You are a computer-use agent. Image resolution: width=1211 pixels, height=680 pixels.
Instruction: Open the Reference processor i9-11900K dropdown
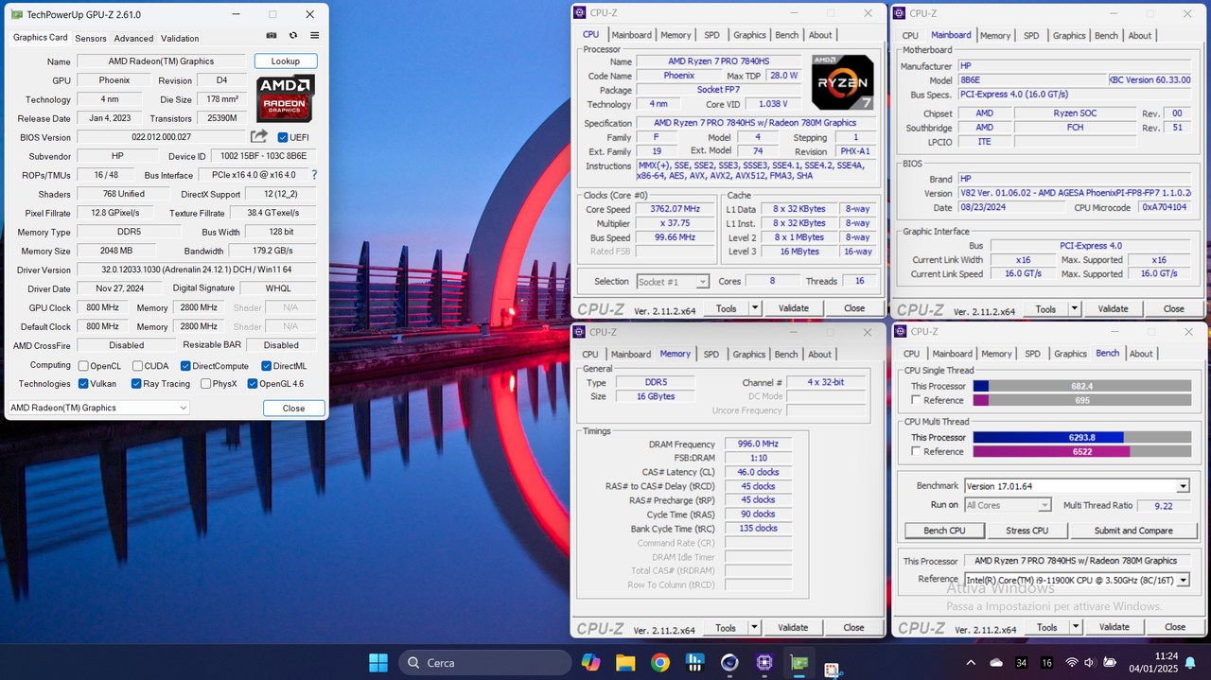click(x=1077, y=580)
